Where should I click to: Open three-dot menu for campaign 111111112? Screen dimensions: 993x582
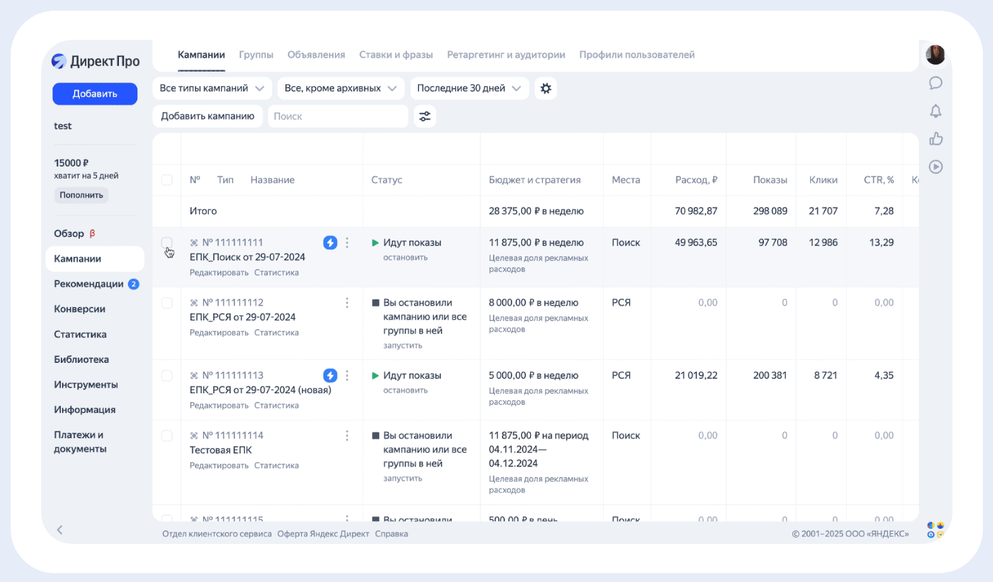pos(347,303)
